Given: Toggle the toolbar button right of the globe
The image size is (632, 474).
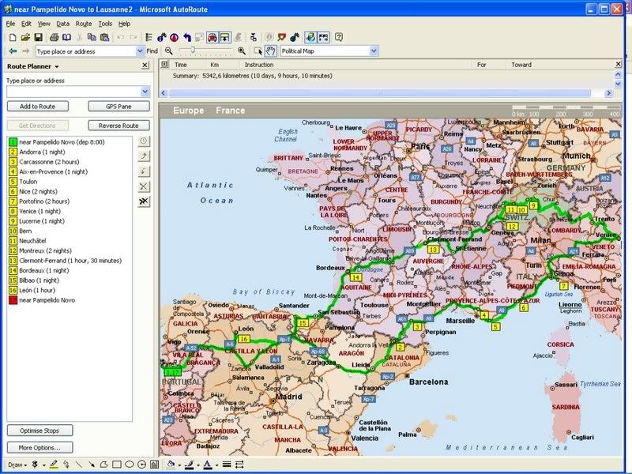Looking at the screenshot, I should [x=323, y=37].
